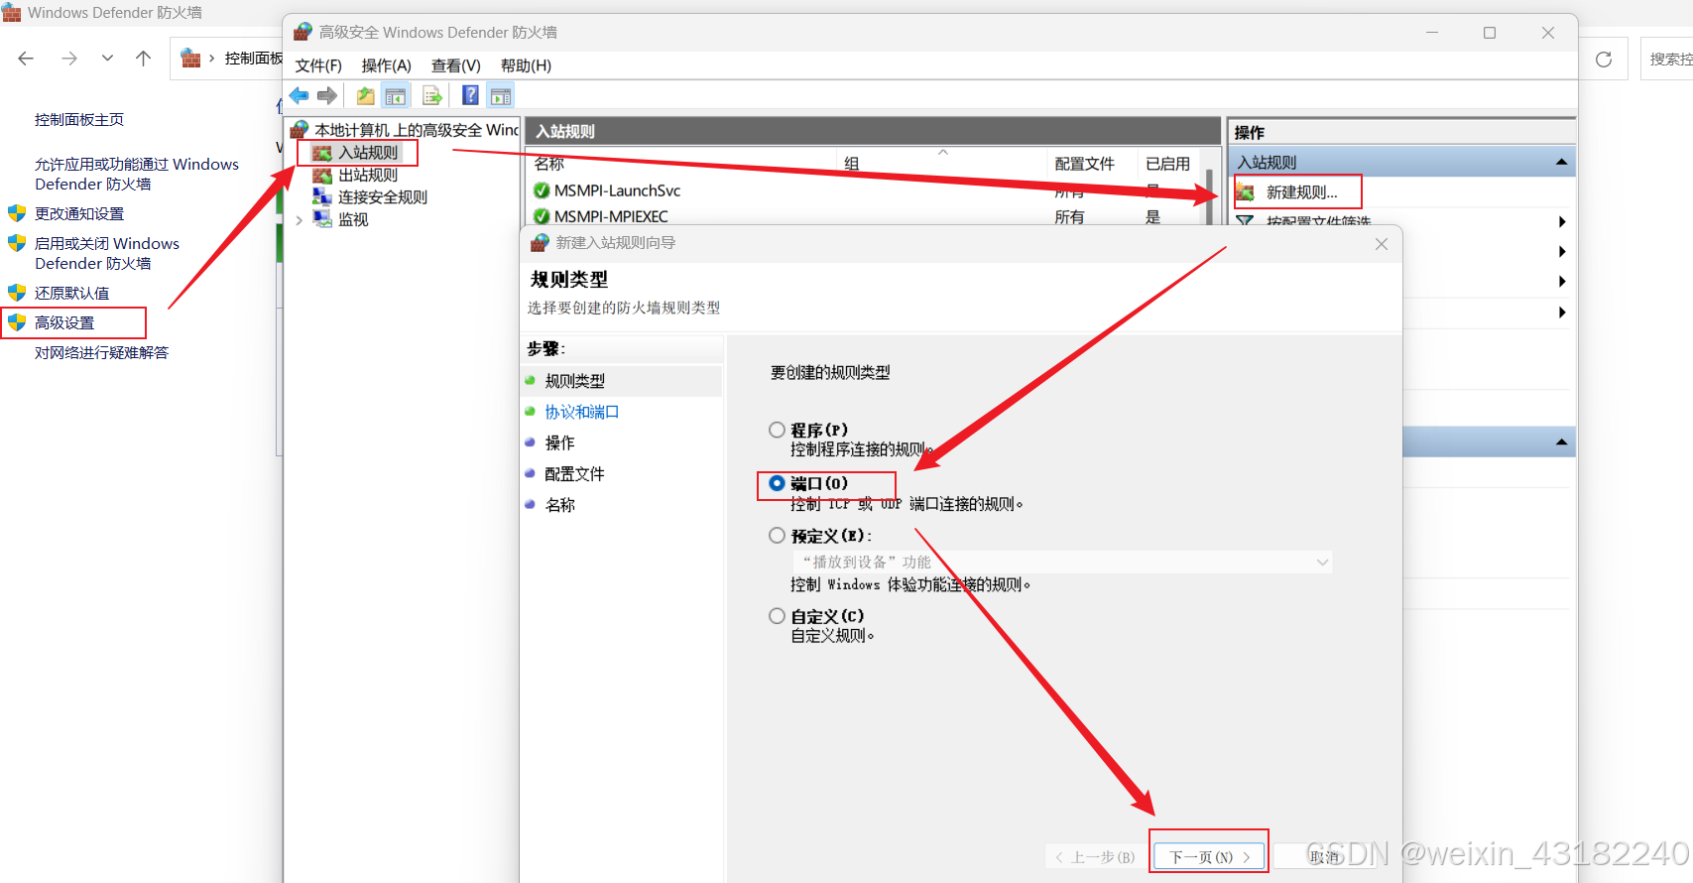The image size is (1693, 883).
Task: Open the 操作(A) menu
Action: (x=386, y=65)
